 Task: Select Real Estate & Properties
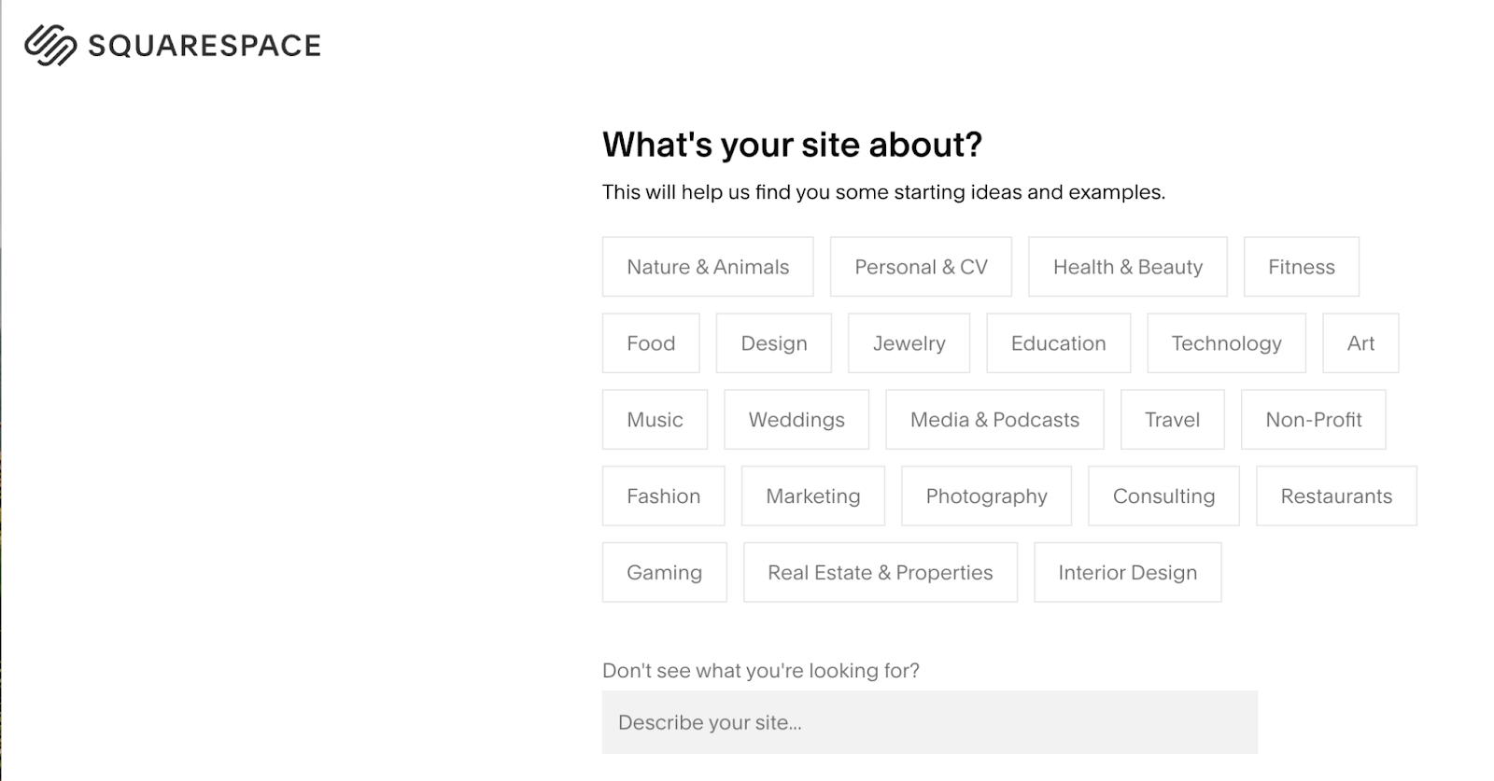[880, 572]
